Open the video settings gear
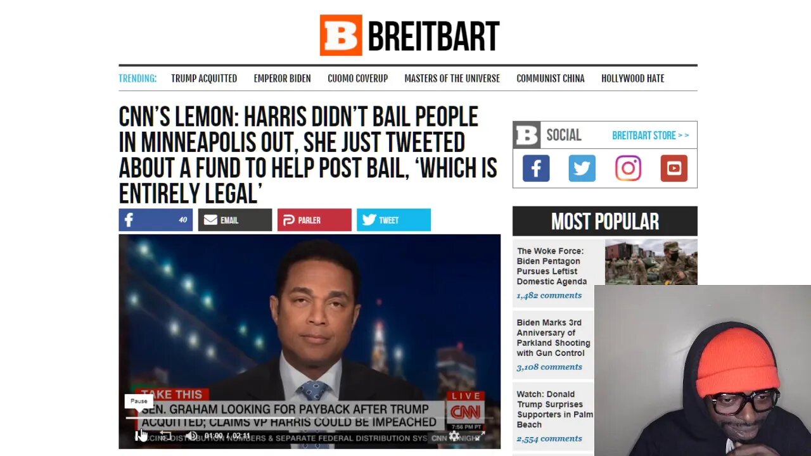The height and width of the screenshot is (456, 811). 454,436
